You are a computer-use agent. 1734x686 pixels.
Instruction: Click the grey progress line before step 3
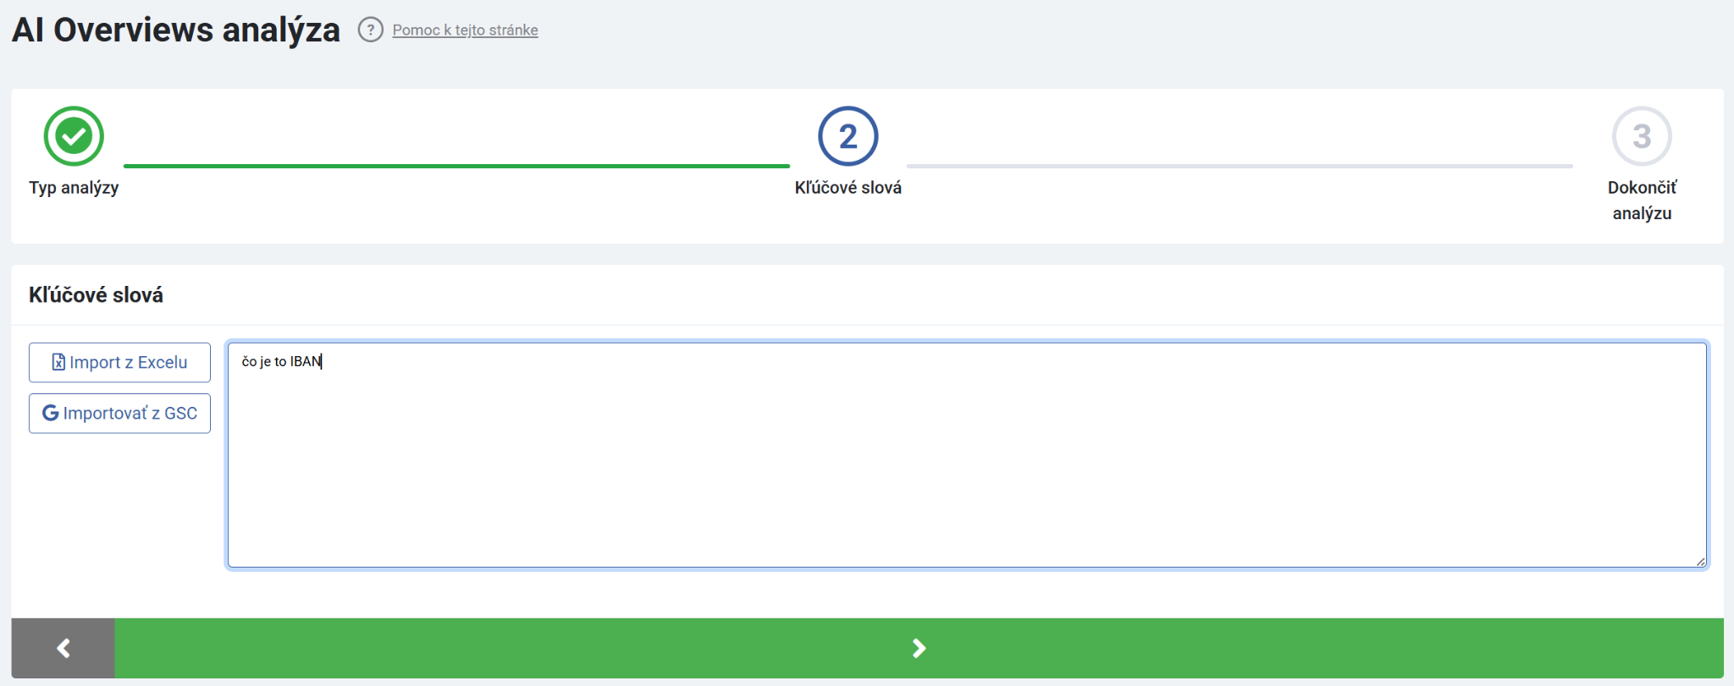(1239, 166)
